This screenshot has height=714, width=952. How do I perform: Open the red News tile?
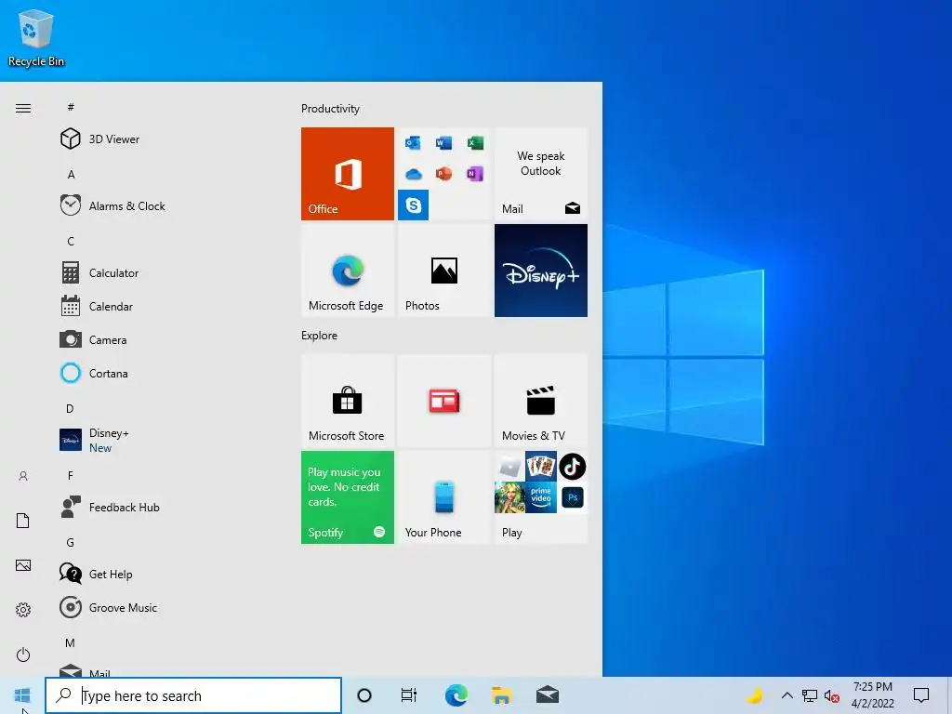pos(443,401)
